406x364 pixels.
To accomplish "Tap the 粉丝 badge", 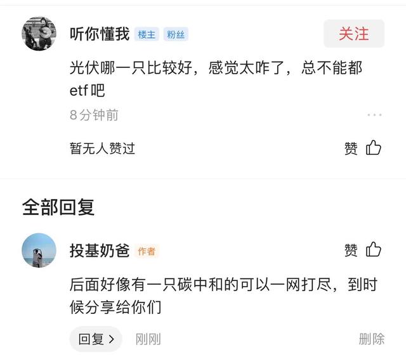I will coord(176,35).
